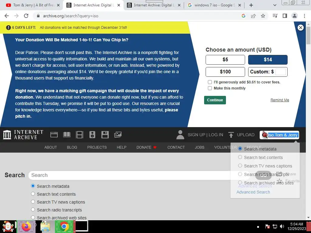Viewport: 311px width, 233px height.
Task: Click the main Search input field
Action: (139, 175)
